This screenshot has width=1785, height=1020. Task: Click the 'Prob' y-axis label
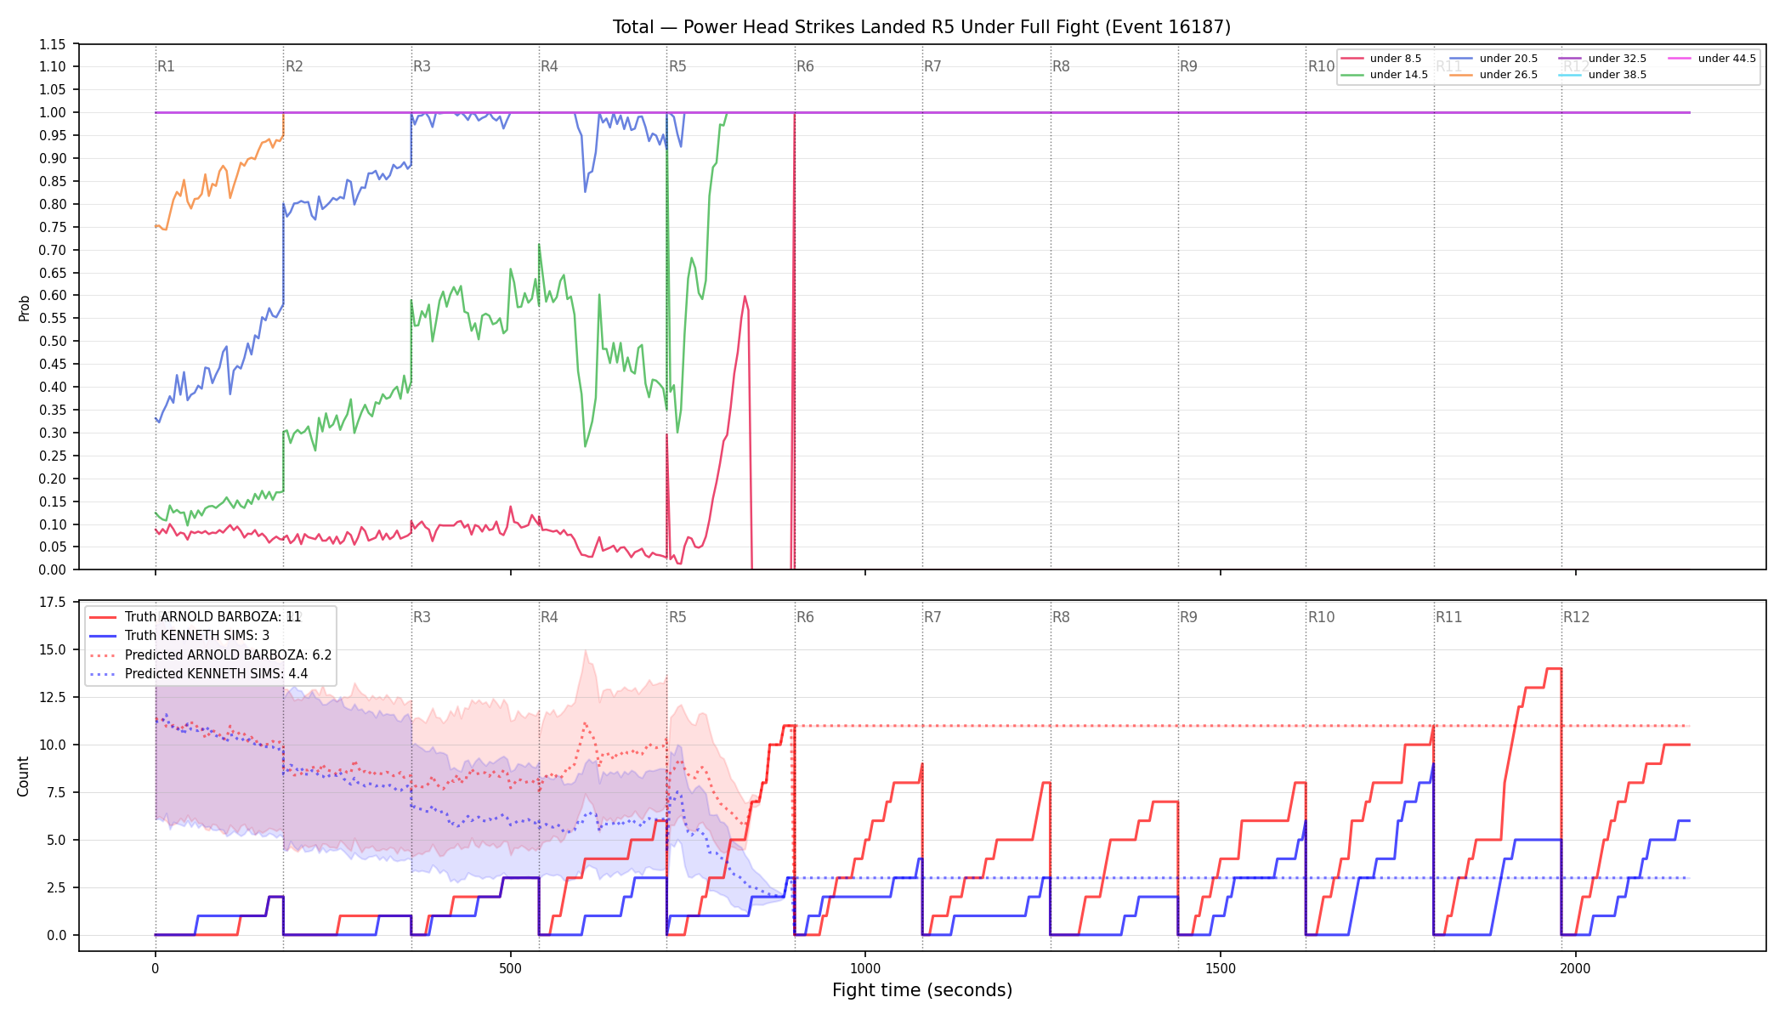point(24,308)
